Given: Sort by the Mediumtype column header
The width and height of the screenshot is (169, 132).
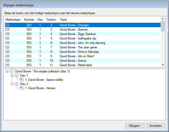Looking at the screenshot, I should (13, 20).
